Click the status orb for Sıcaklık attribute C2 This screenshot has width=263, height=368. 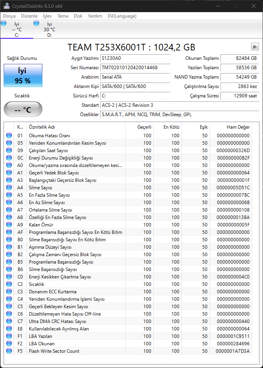point(9,284)
